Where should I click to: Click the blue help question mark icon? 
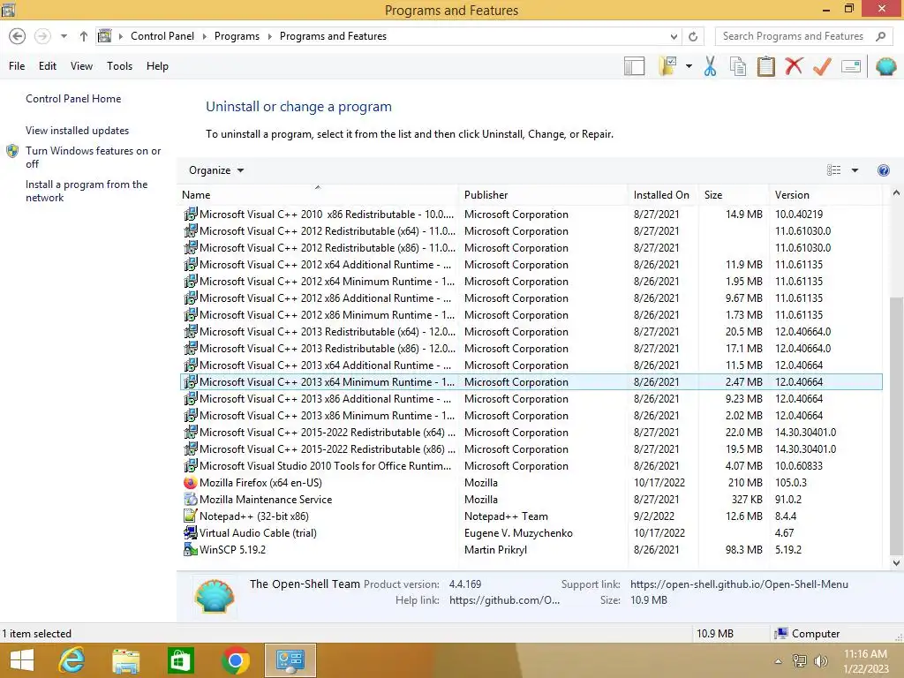[x=883, y=170]
